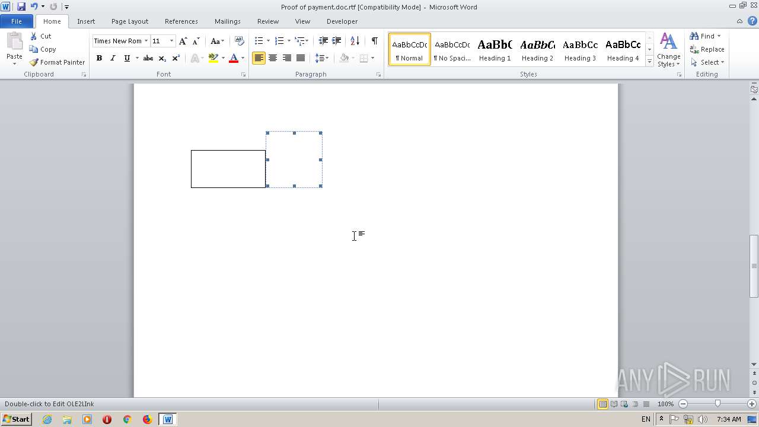Open Word Help question mark icon
This screenshot has width=759, height=427.
click(x=752, y=21)
